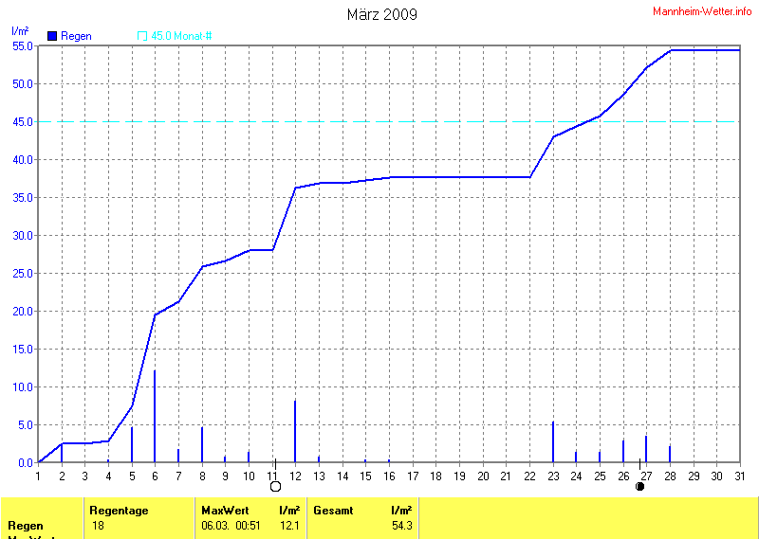Click the Regentage value 18

pyautogui.click(x=99, y=526)
